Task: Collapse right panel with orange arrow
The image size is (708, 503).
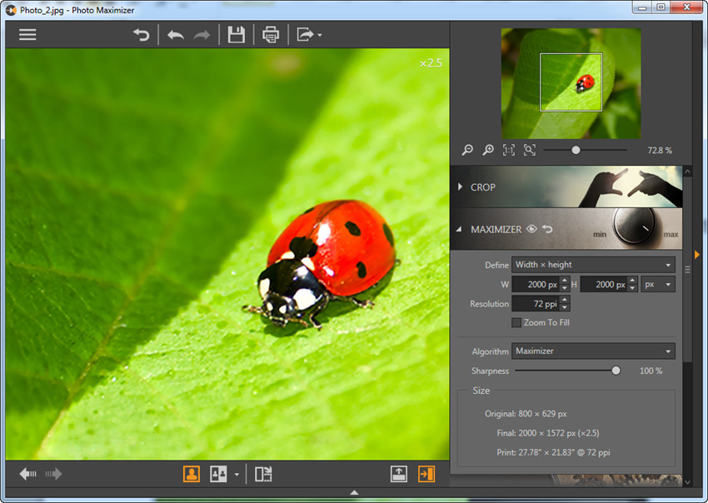Action: 696,255
